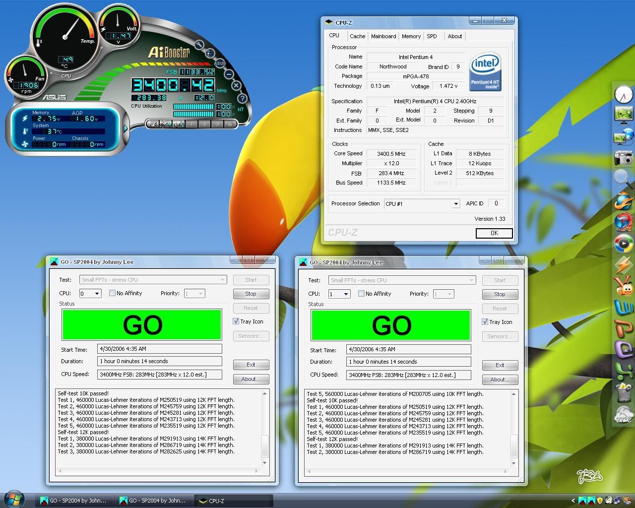Uncheck Tray Icon in the left SP2004 window
The width and height of the screenshot is (635, 508).
[236, 321]
